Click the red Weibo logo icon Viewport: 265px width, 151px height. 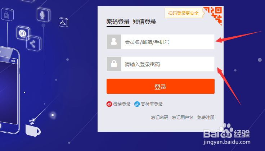[109, 104]
